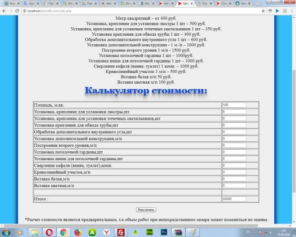Click the Построение второго уровня field
The image size is (296, 237).
pos(234,145)
